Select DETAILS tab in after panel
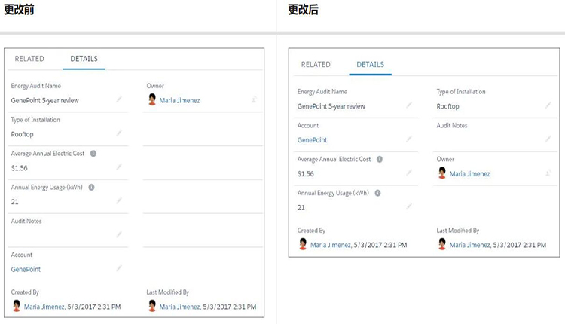The height and width of the screenshot is (324, 565). 371,65
